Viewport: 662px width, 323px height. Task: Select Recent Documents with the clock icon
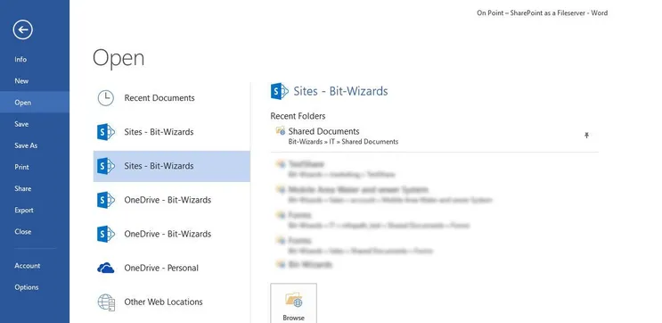[x=171, y=98]
